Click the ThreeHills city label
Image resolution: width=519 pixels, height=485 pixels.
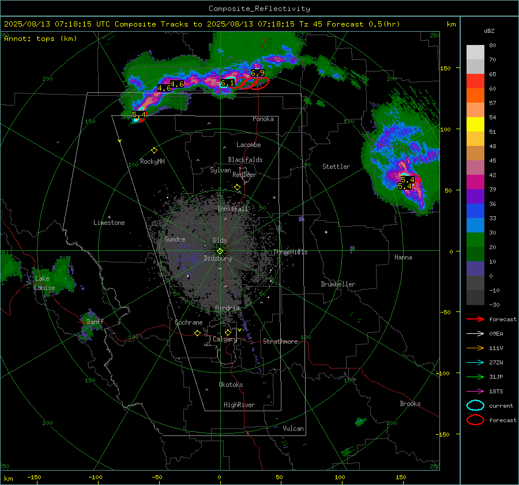coord(290,252)
